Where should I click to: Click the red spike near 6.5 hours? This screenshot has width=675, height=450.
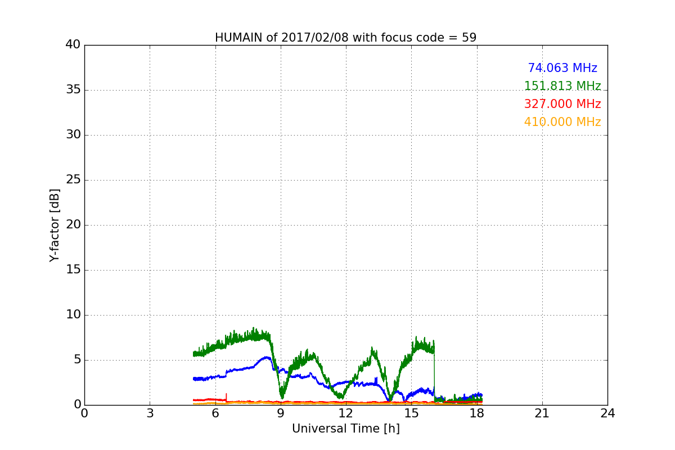226,397
